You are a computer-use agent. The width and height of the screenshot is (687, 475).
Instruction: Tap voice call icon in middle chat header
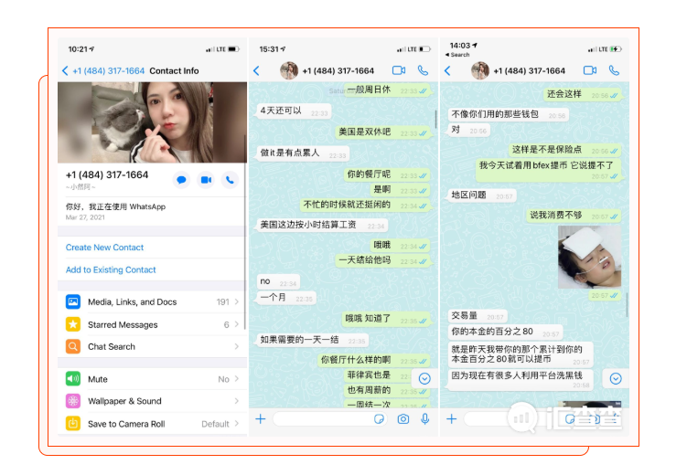423,70
